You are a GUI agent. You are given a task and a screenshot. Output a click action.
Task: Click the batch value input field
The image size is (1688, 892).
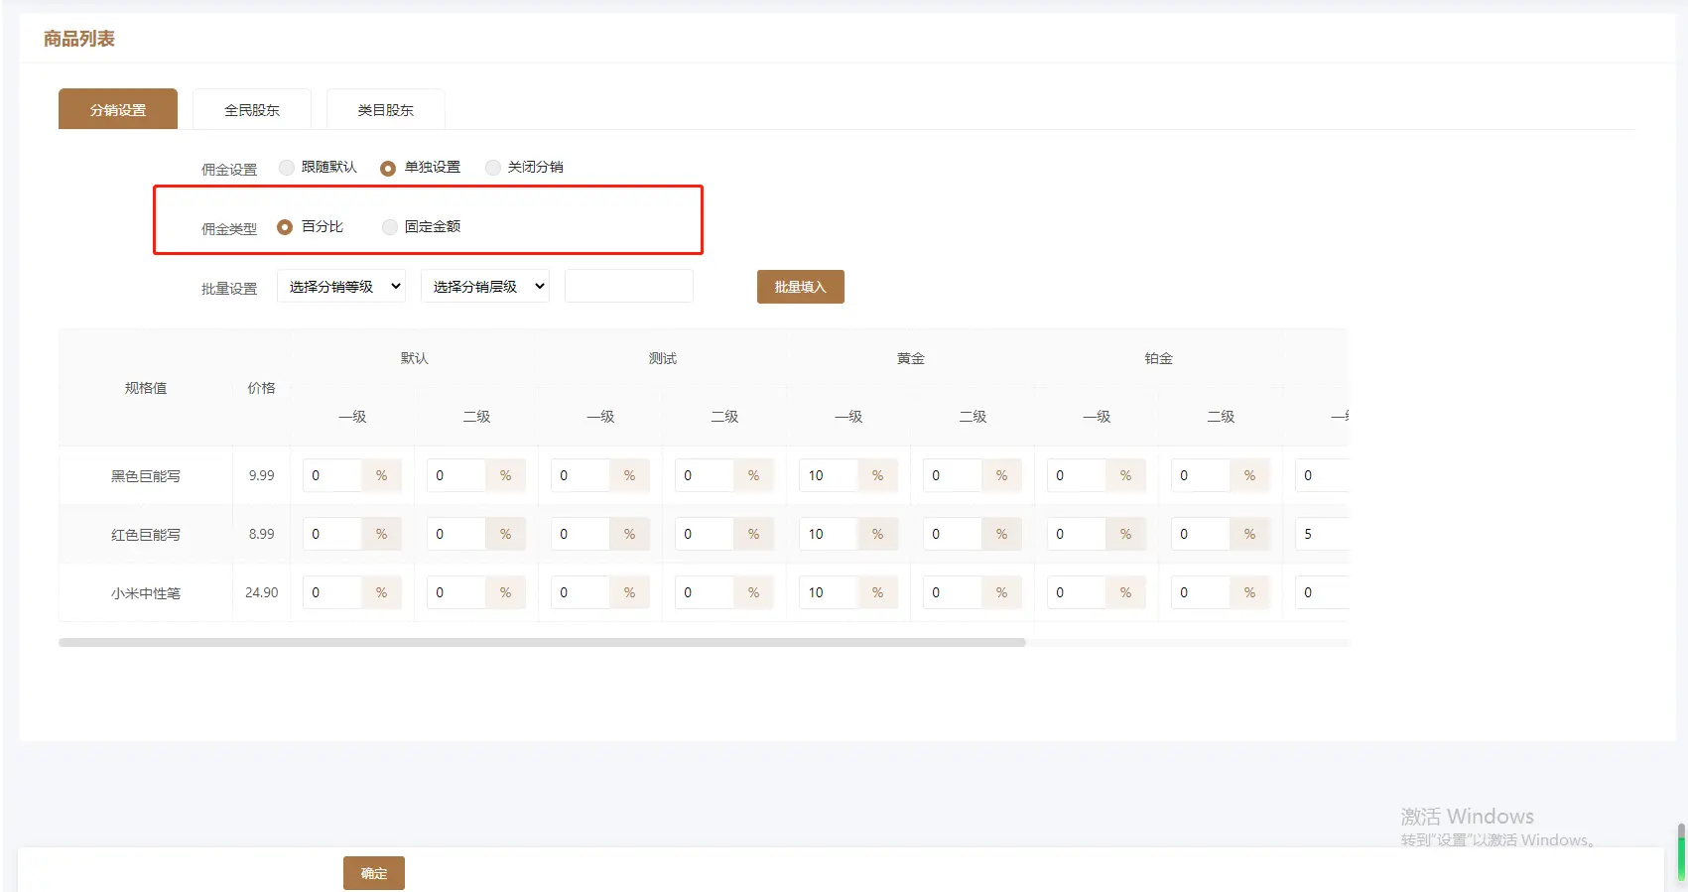628,287
